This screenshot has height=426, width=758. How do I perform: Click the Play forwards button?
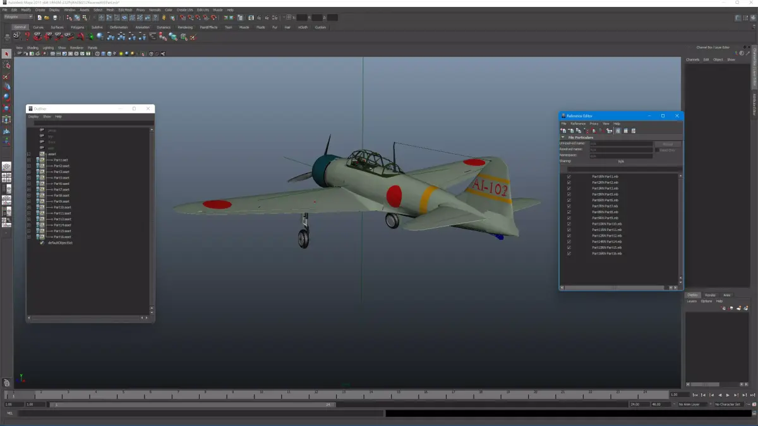(728, 395)
